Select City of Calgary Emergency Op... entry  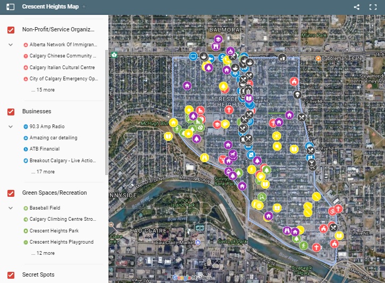(x=61, y=79)
